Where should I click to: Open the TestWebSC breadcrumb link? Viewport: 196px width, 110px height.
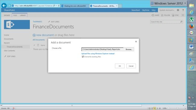point(37,22)
